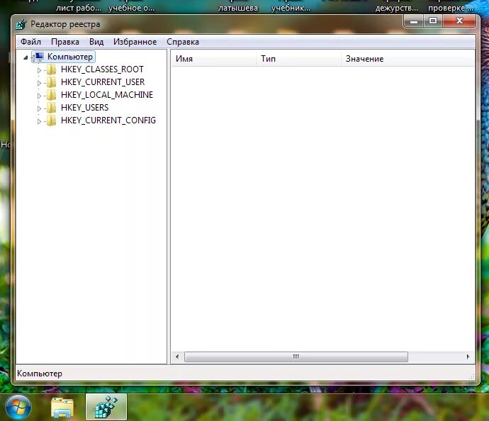The width and height of the screenshot is (489, 421).
Task: Open the Файл menu
Action: tap(30, 42)
